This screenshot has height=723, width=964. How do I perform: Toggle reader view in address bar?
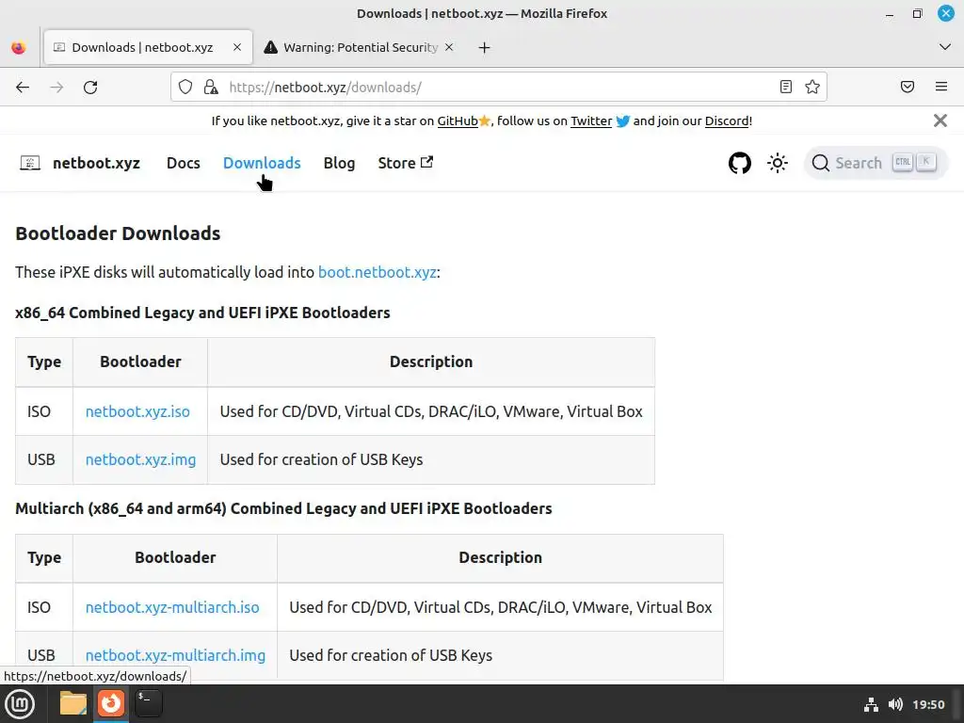coord(786,87)
